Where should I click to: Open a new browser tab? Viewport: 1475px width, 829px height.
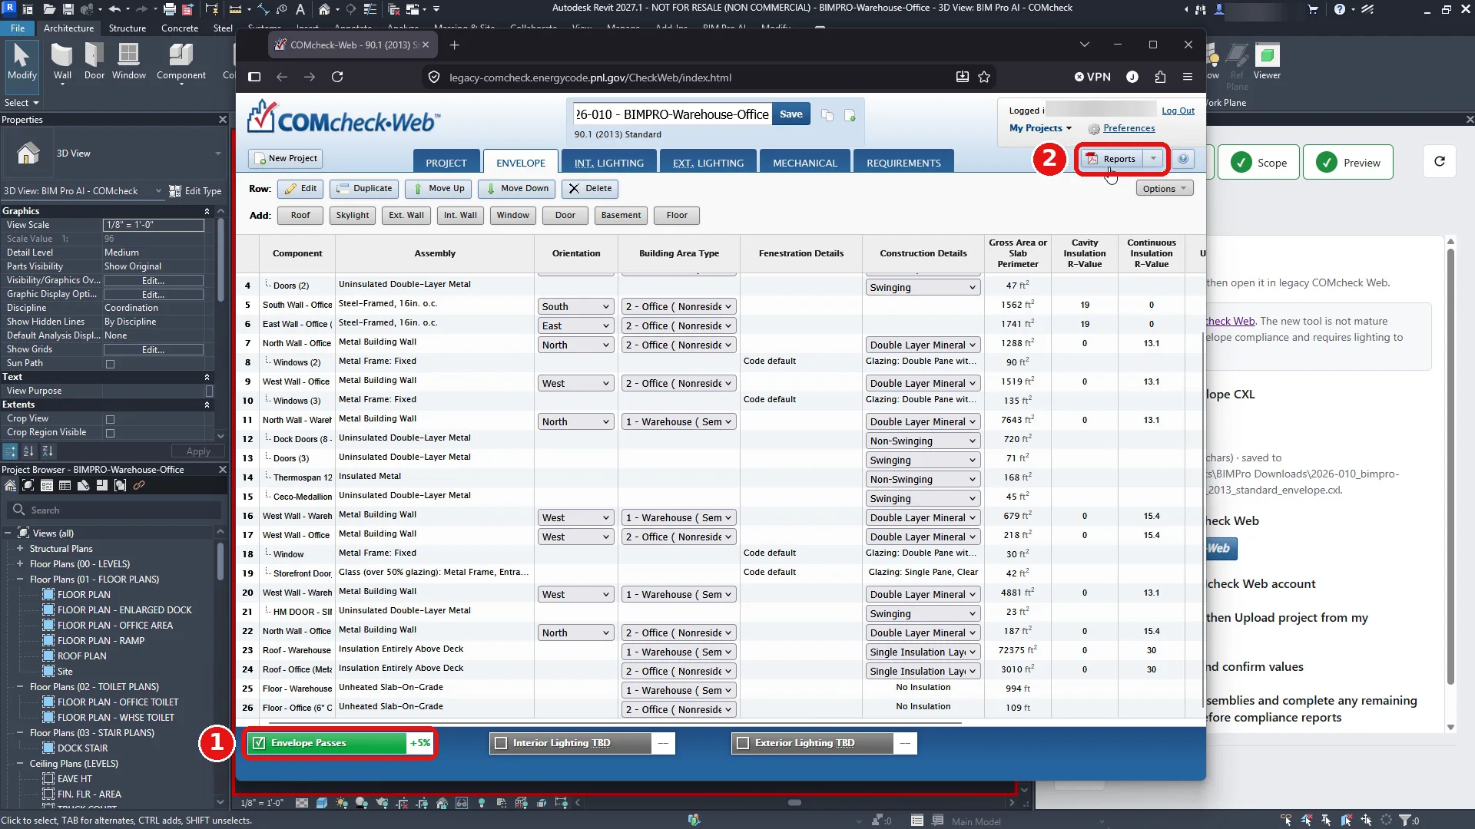(x=454, y=45)
